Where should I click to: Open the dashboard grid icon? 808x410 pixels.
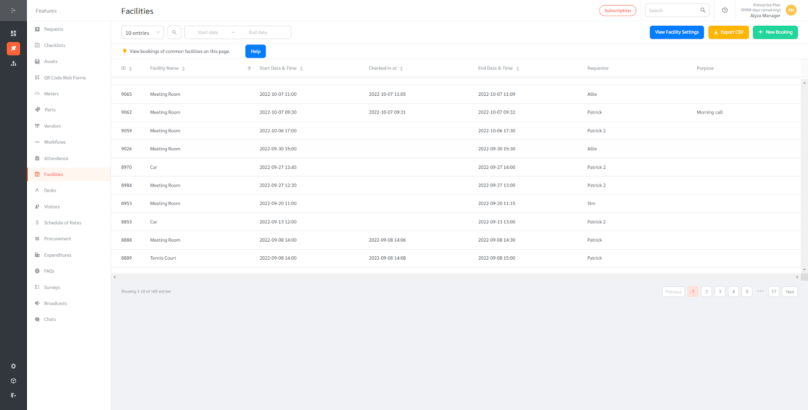13,33
